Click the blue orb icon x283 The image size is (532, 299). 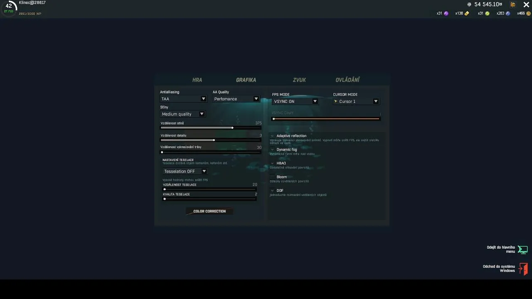[508, 13]
